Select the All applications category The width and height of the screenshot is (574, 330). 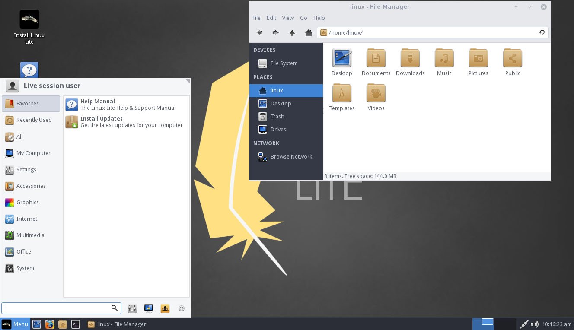click(31, 136)
